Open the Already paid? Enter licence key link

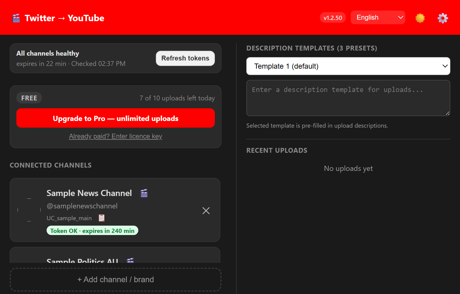click(x=116, y=136)
